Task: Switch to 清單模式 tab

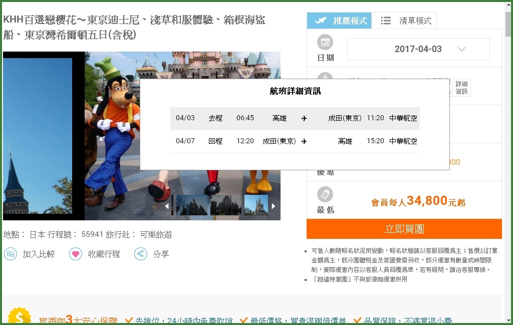Action: [404, 21]
